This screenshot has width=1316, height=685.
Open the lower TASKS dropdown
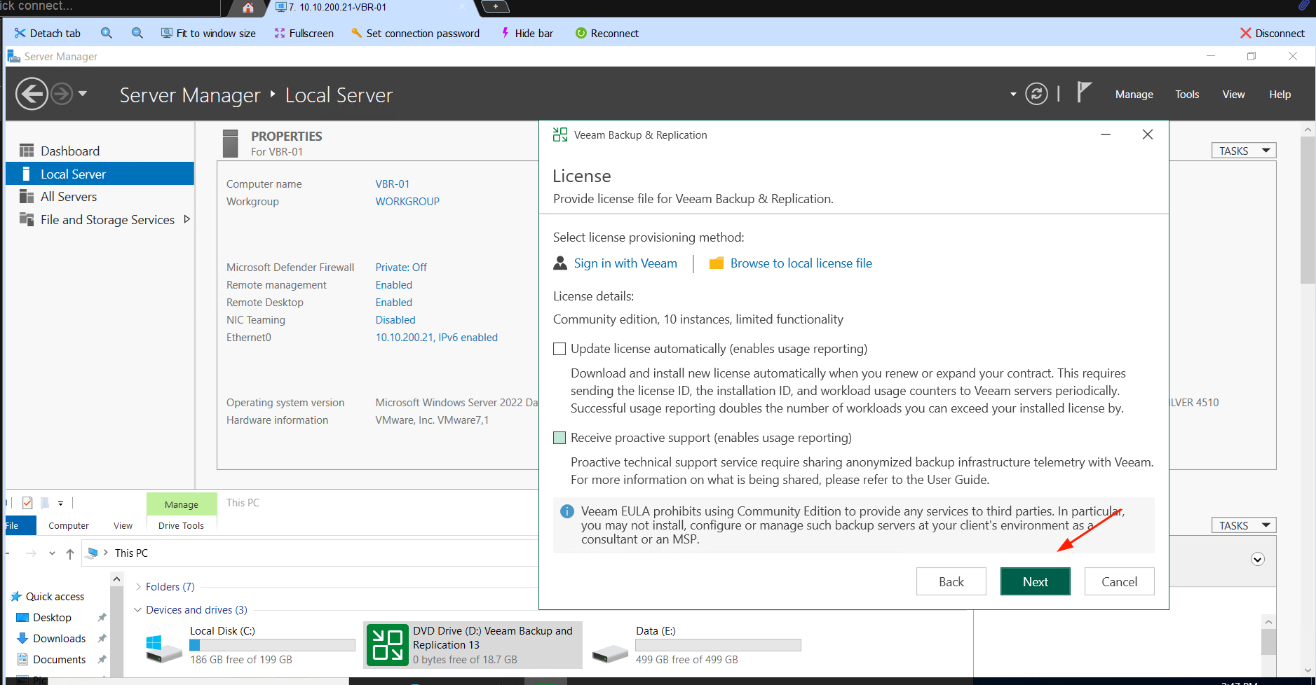pos(1244,525)
